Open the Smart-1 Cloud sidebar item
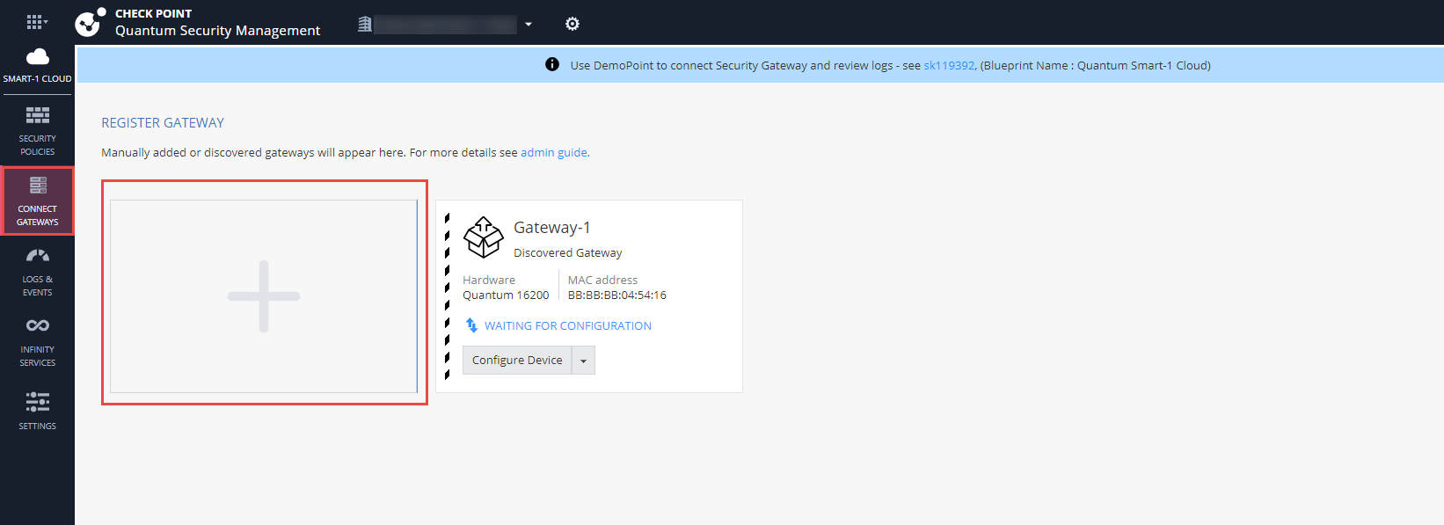 tap(37, 66)
